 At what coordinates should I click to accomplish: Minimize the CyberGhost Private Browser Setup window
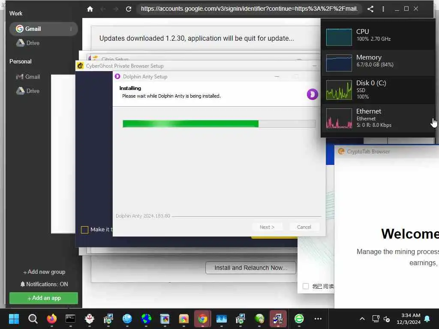coord(315,66)
